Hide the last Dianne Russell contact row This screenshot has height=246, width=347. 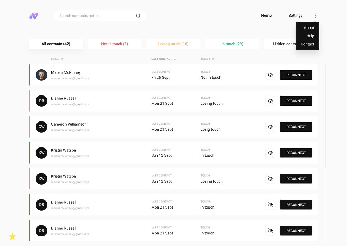270,230
